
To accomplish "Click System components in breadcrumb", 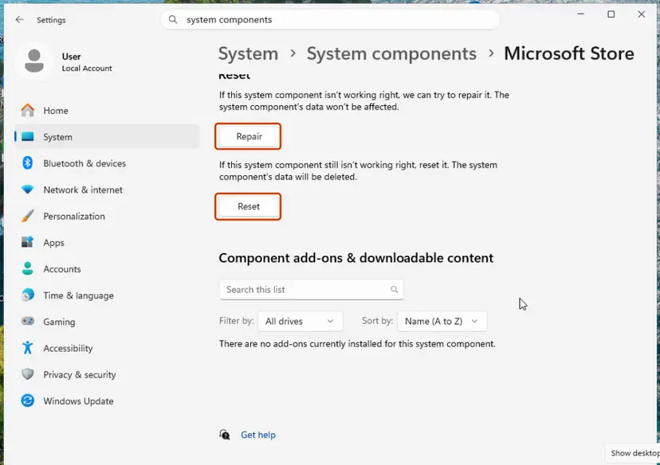I will [391, 53].
